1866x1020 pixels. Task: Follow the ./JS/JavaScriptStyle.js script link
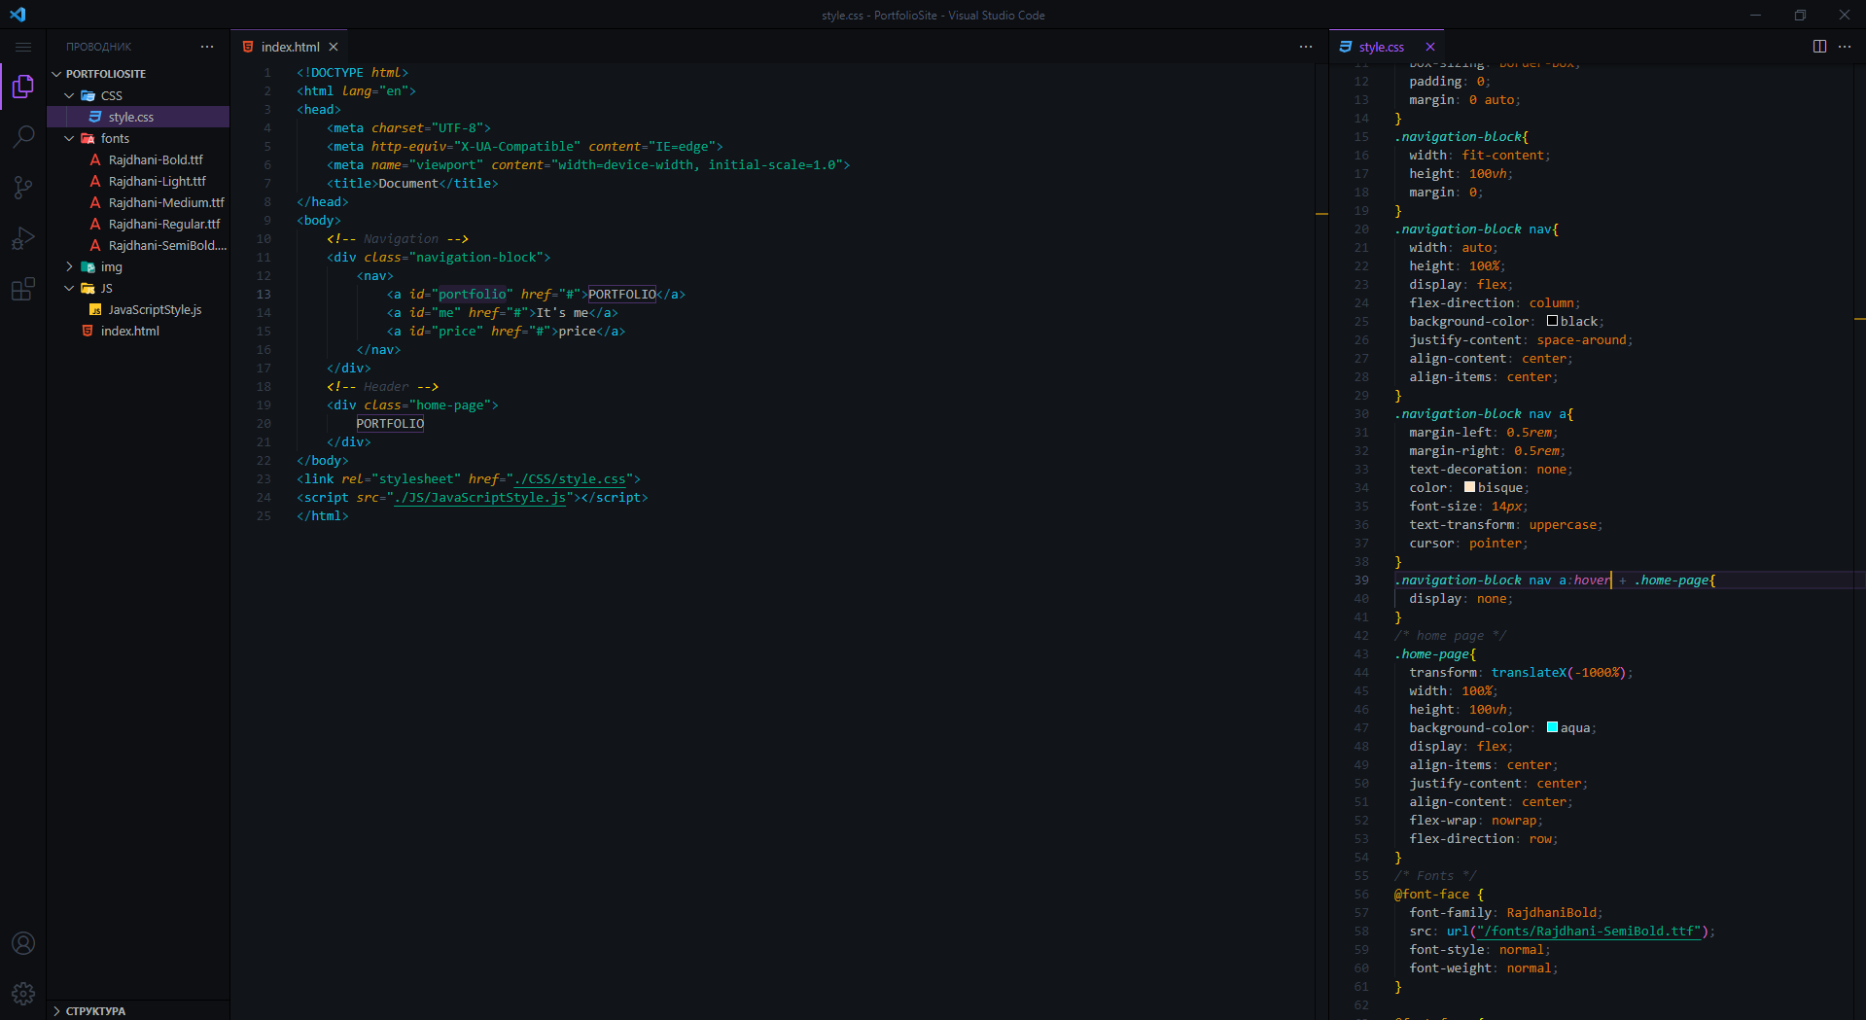[479, 498]
